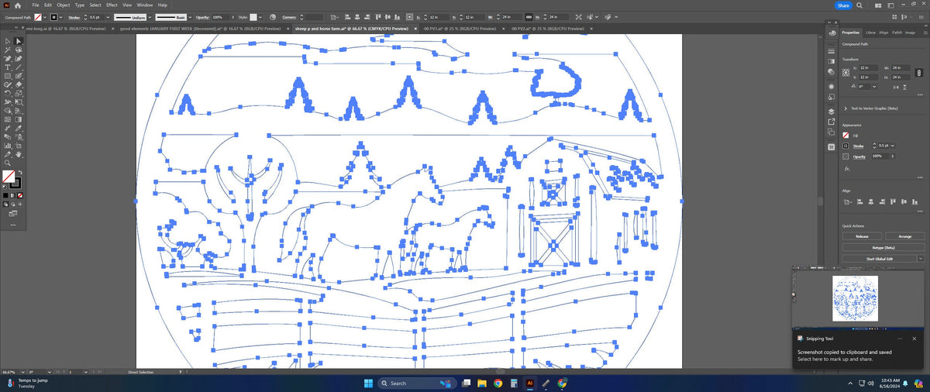This screenshot has height=392, width=930.
Task: Click the Share button
Action: (843, 5)
